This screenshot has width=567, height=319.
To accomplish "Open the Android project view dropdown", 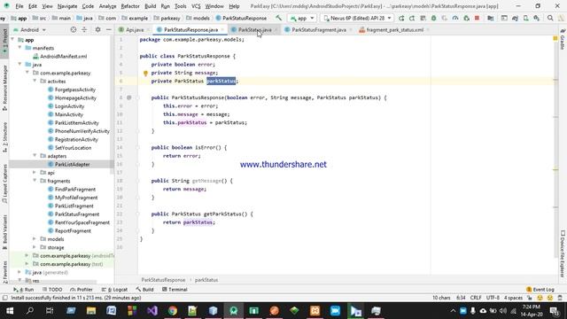I will pos(29,29).
